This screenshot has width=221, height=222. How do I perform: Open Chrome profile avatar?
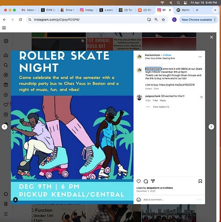pos(174,20)
